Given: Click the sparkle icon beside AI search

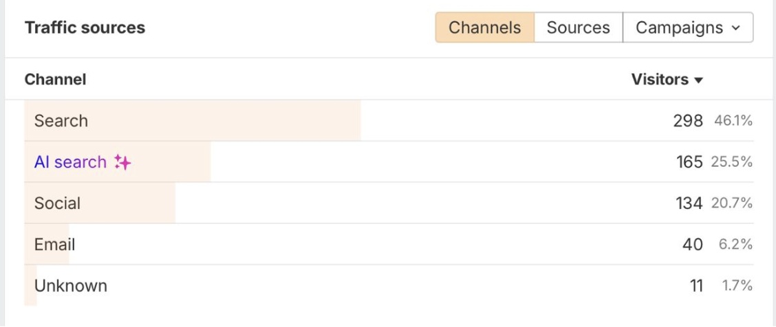Looking at the screenshot, I should pos(123,163).
